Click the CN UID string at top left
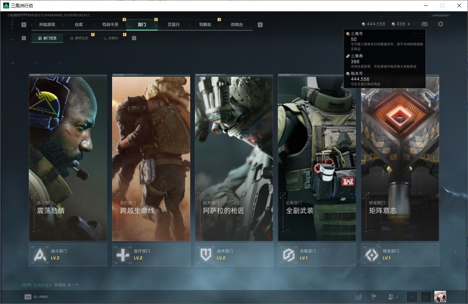 [x=49, y=15]
